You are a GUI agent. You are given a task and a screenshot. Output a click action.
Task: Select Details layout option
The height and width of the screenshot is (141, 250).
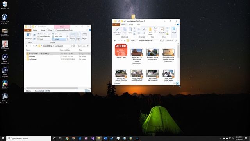click(59, 39)
